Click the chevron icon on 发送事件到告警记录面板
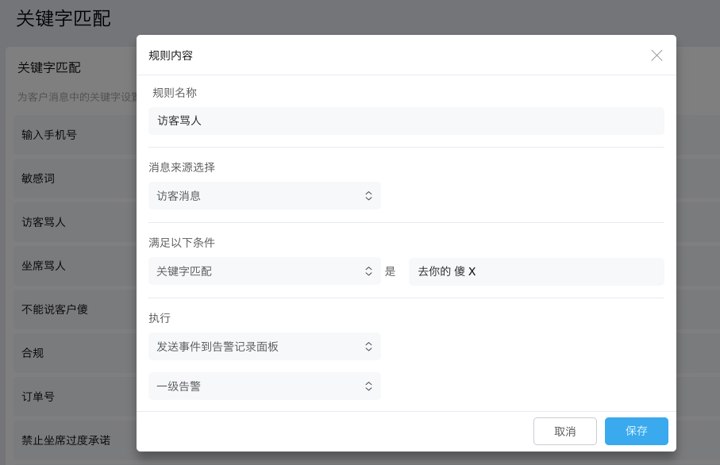Image resolution: width=720 pixels, height=465 pixels. (x=368, y=347)
